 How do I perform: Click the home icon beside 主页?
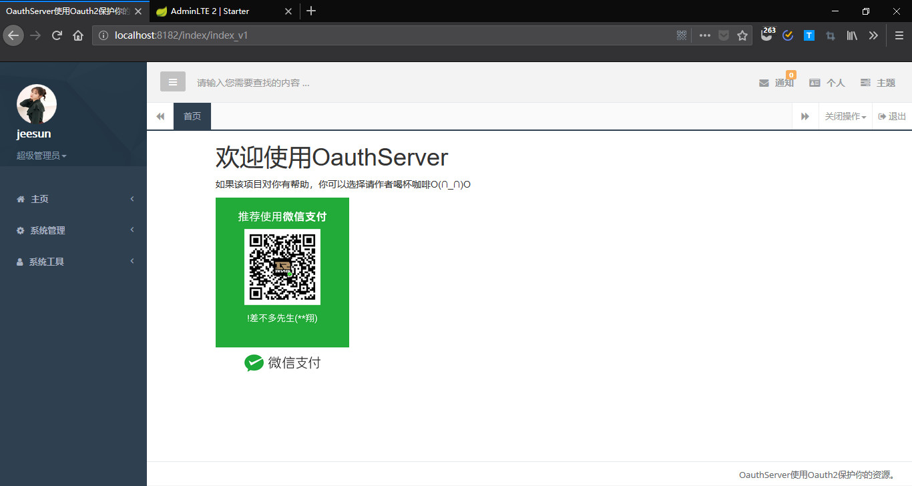click(x=20, y=199)
